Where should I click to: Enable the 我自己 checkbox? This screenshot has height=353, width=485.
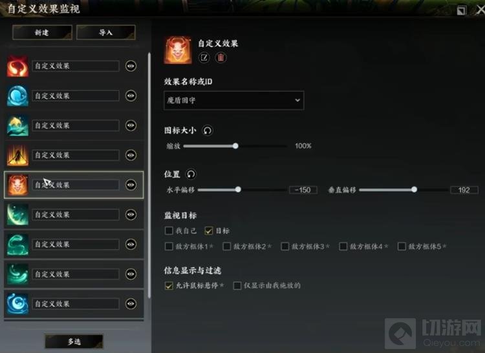click(169, 230)
